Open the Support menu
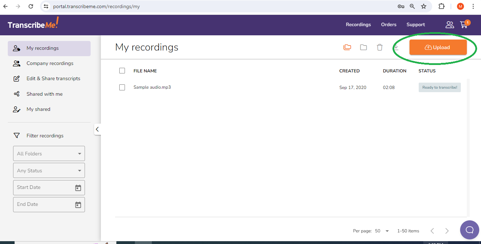Screen dimensions: 481x244 [416, 25]
